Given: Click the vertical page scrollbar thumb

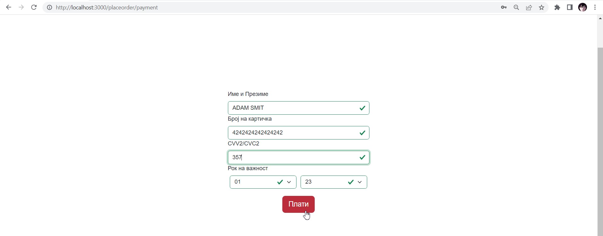Looking at the screenshot, I should [600, 141].
